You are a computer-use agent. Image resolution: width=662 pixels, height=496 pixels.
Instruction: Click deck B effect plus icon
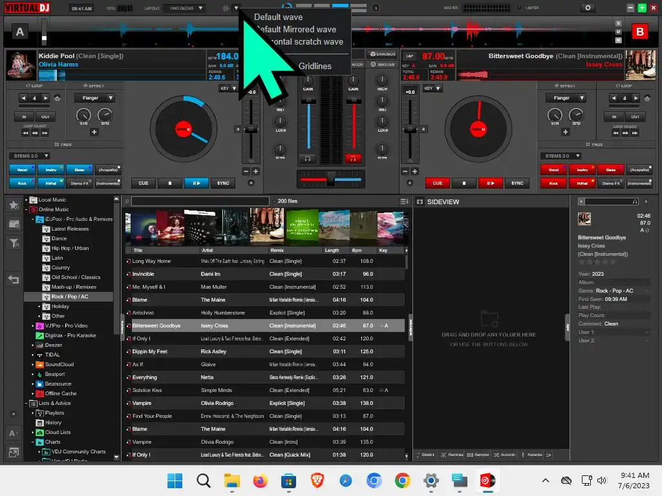(565, 132)
